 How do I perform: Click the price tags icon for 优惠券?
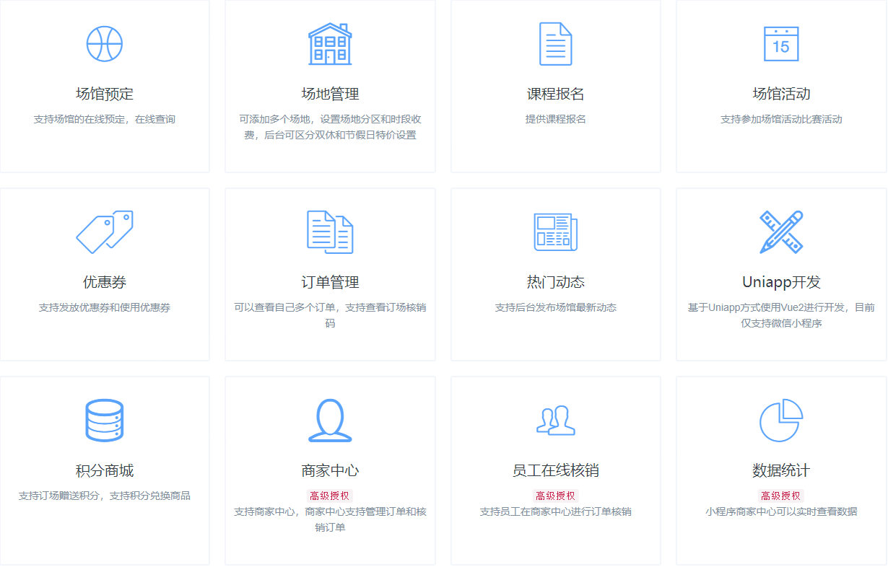click(x=105, y=232)
